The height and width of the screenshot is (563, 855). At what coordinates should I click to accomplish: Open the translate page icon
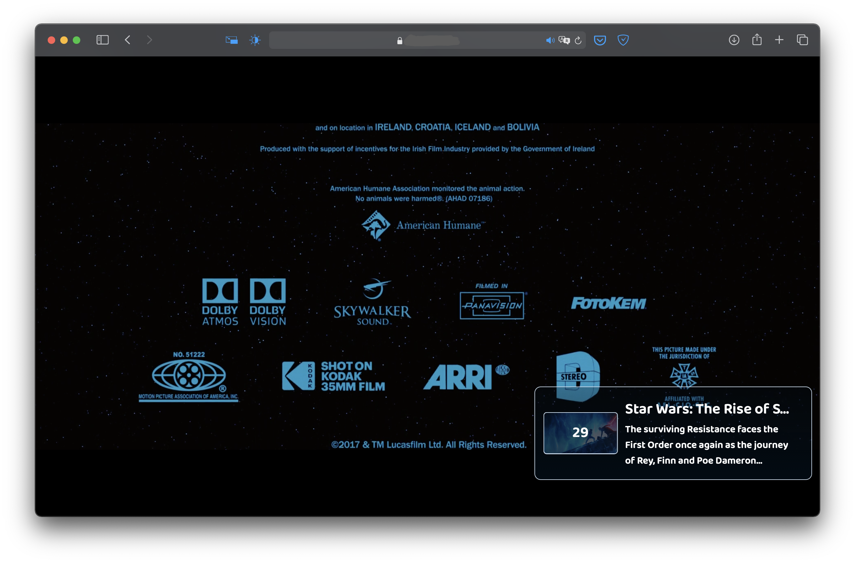click(564, 40)
